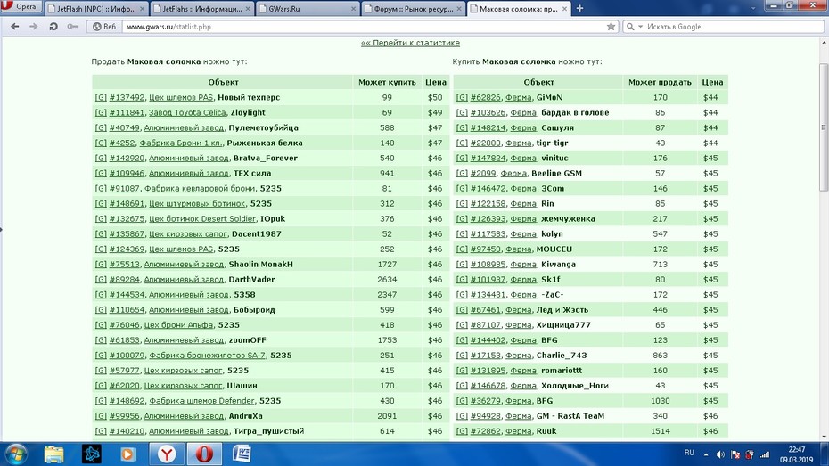Show hidden tray icons arrow
The height and width of the screenshot is (466, 829).
tap(706, 454)
